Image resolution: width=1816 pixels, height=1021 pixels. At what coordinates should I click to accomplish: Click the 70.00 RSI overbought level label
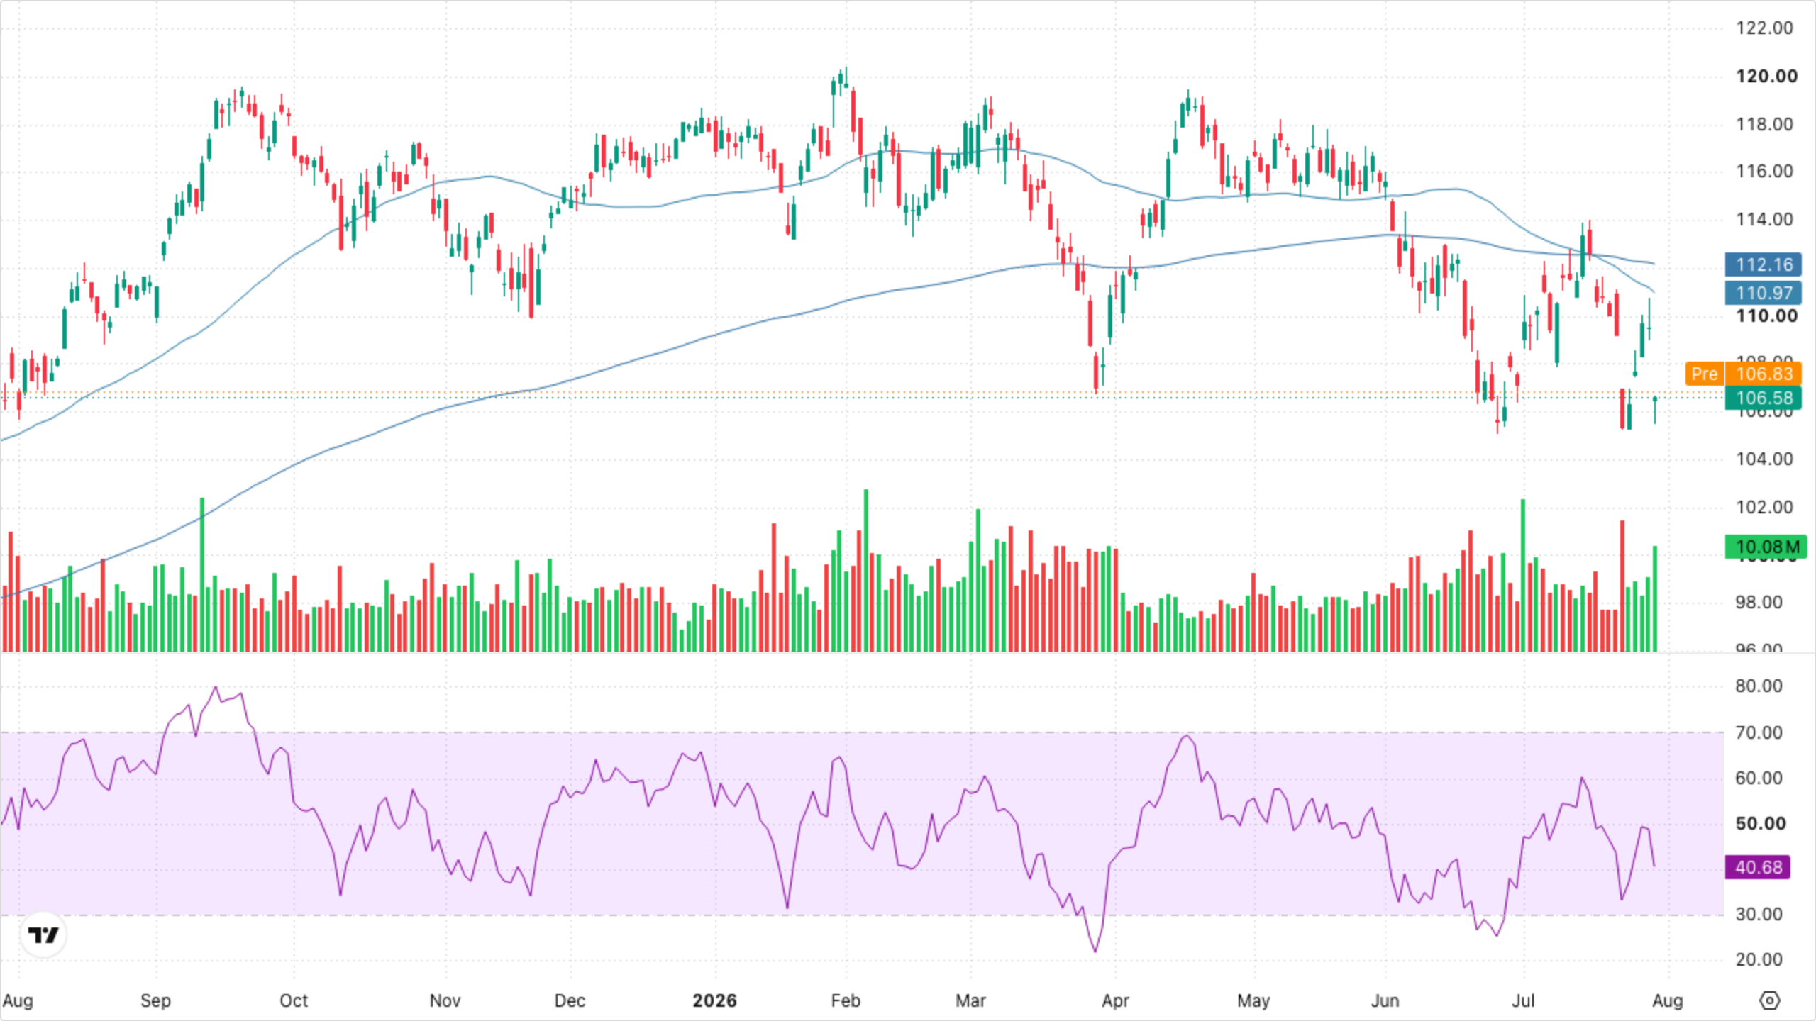1759,732
